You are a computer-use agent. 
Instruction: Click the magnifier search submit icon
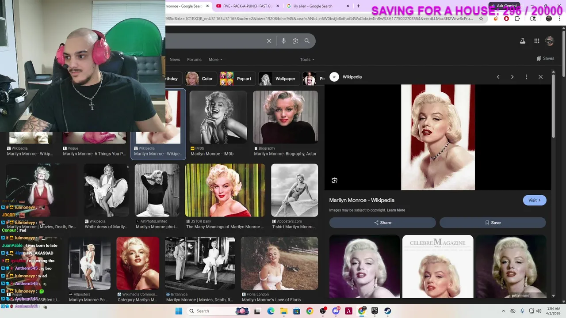click(x=307, y=41)
